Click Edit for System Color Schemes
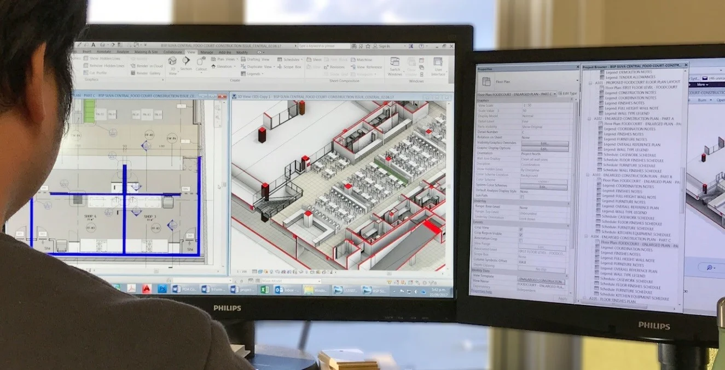Image resolution: width=725 pixels, height=370 pixels. tap(543, 187)
